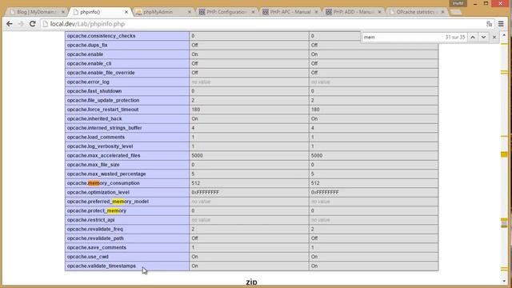Click the opcache.force_restart_timeout label
512x288 pixels.
pyautogui.click(x=103, y=110)
